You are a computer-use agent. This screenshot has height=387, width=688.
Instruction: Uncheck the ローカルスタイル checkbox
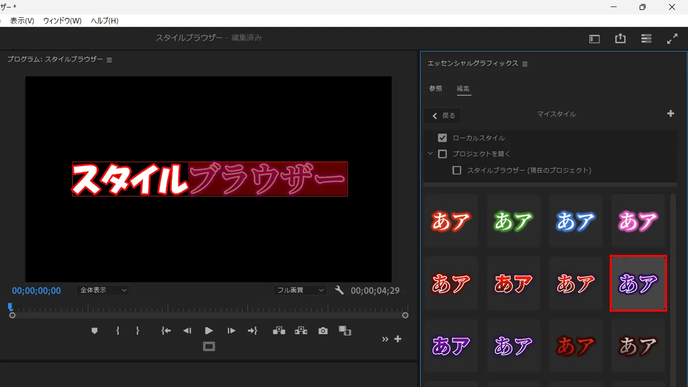(442, 138)
